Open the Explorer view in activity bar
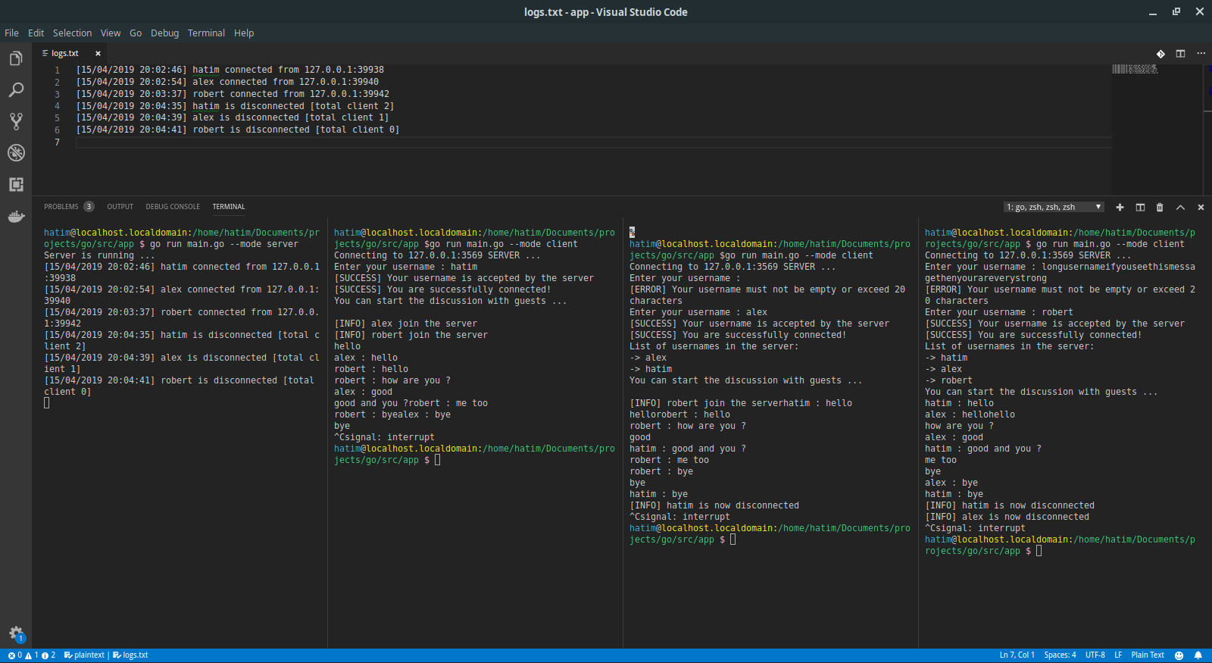This screenshot has width=1212, height=663. [x=16, y=58]
